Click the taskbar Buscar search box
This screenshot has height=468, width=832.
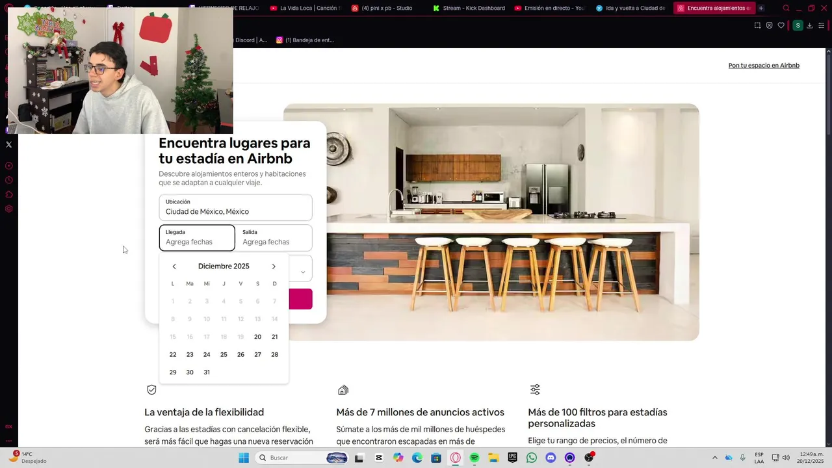tap(303, 458)
